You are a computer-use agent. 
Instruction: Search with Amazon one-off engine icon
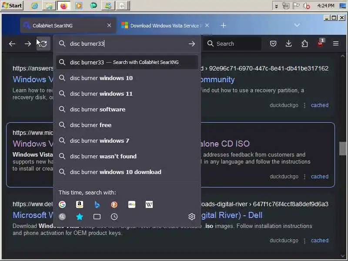(x=80, y=204)
